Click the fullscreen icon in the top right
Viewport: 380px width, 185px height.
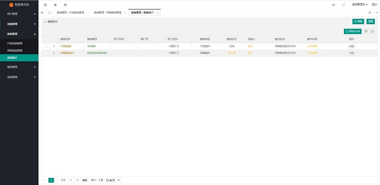[343, 5]
